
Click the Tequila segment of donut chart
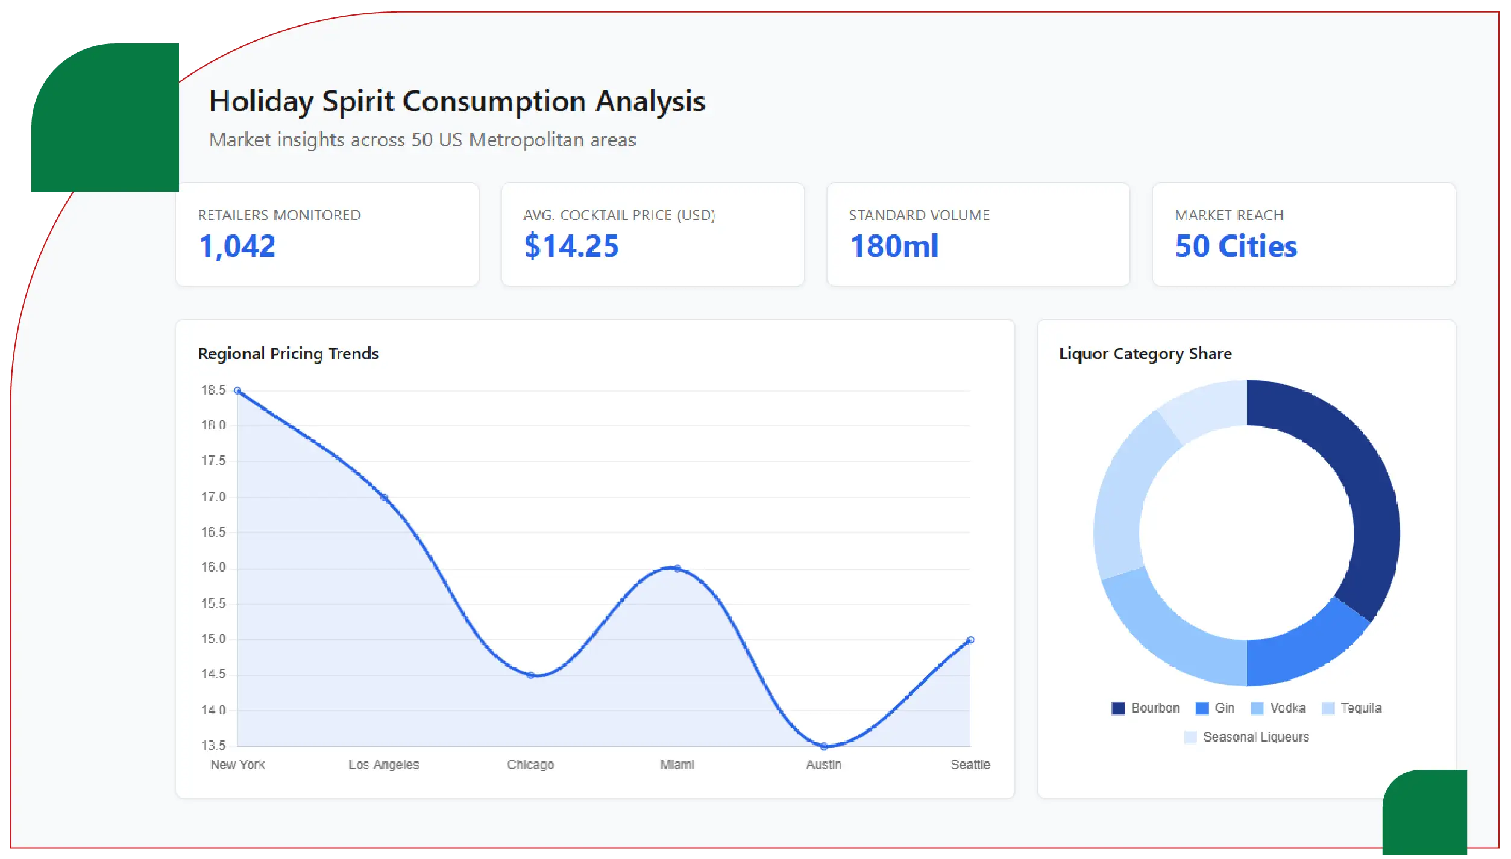coord(1124,494)
